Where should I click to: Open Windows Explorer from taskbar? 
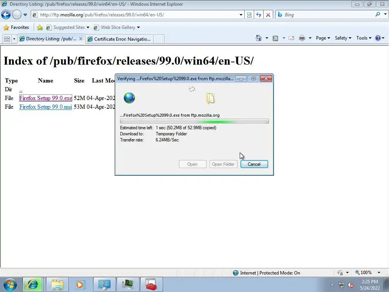tap(57, 284)
